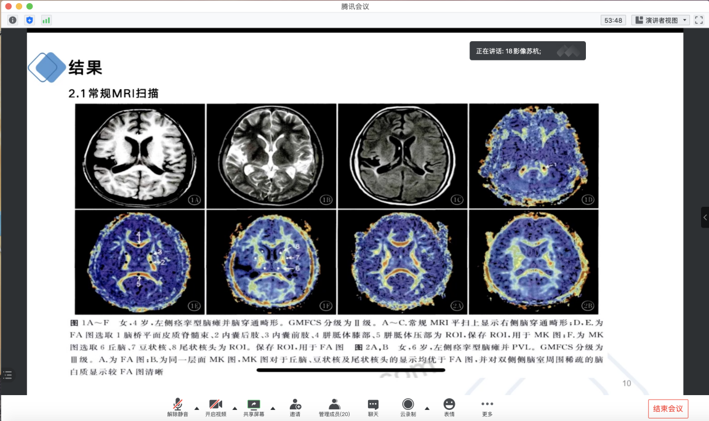The height and width of the screenshot is (421, 709).
Task: Click the end meeting (结束会议) button
Action: click(x=668, y=409)
